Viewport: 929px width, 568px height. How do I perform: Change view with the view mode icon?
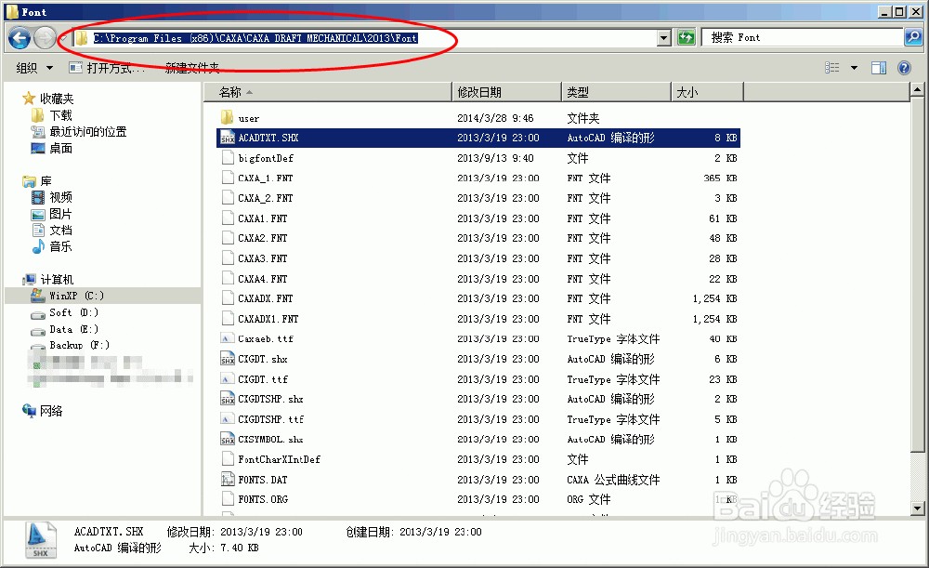tap(831, 68)
